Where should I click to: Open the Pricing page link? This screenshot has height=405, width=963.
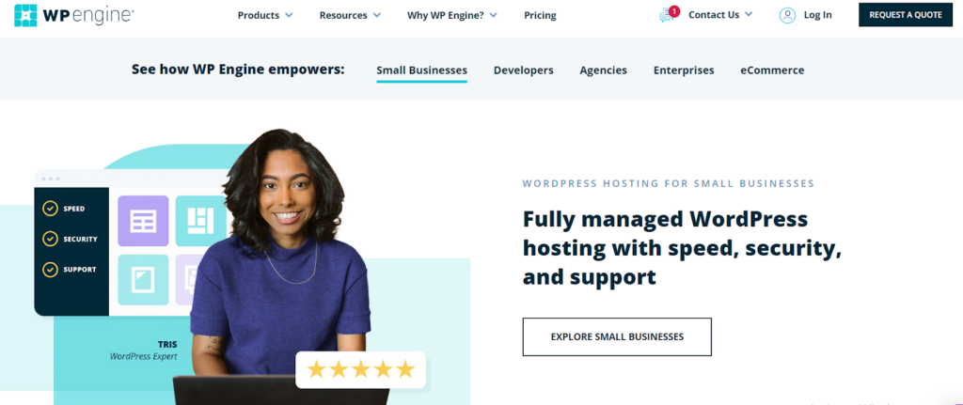(540, 15)
